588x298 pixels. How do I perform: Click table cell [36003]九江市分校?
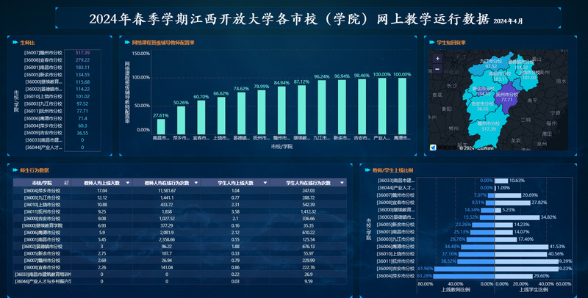(x=42, y=197)
